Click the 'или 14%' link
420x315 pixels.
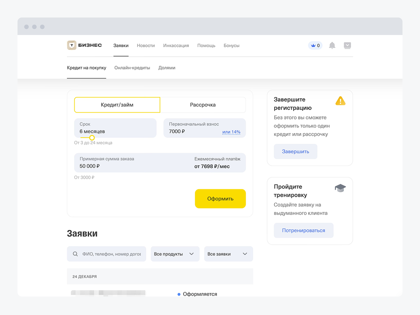click(231, 132)
